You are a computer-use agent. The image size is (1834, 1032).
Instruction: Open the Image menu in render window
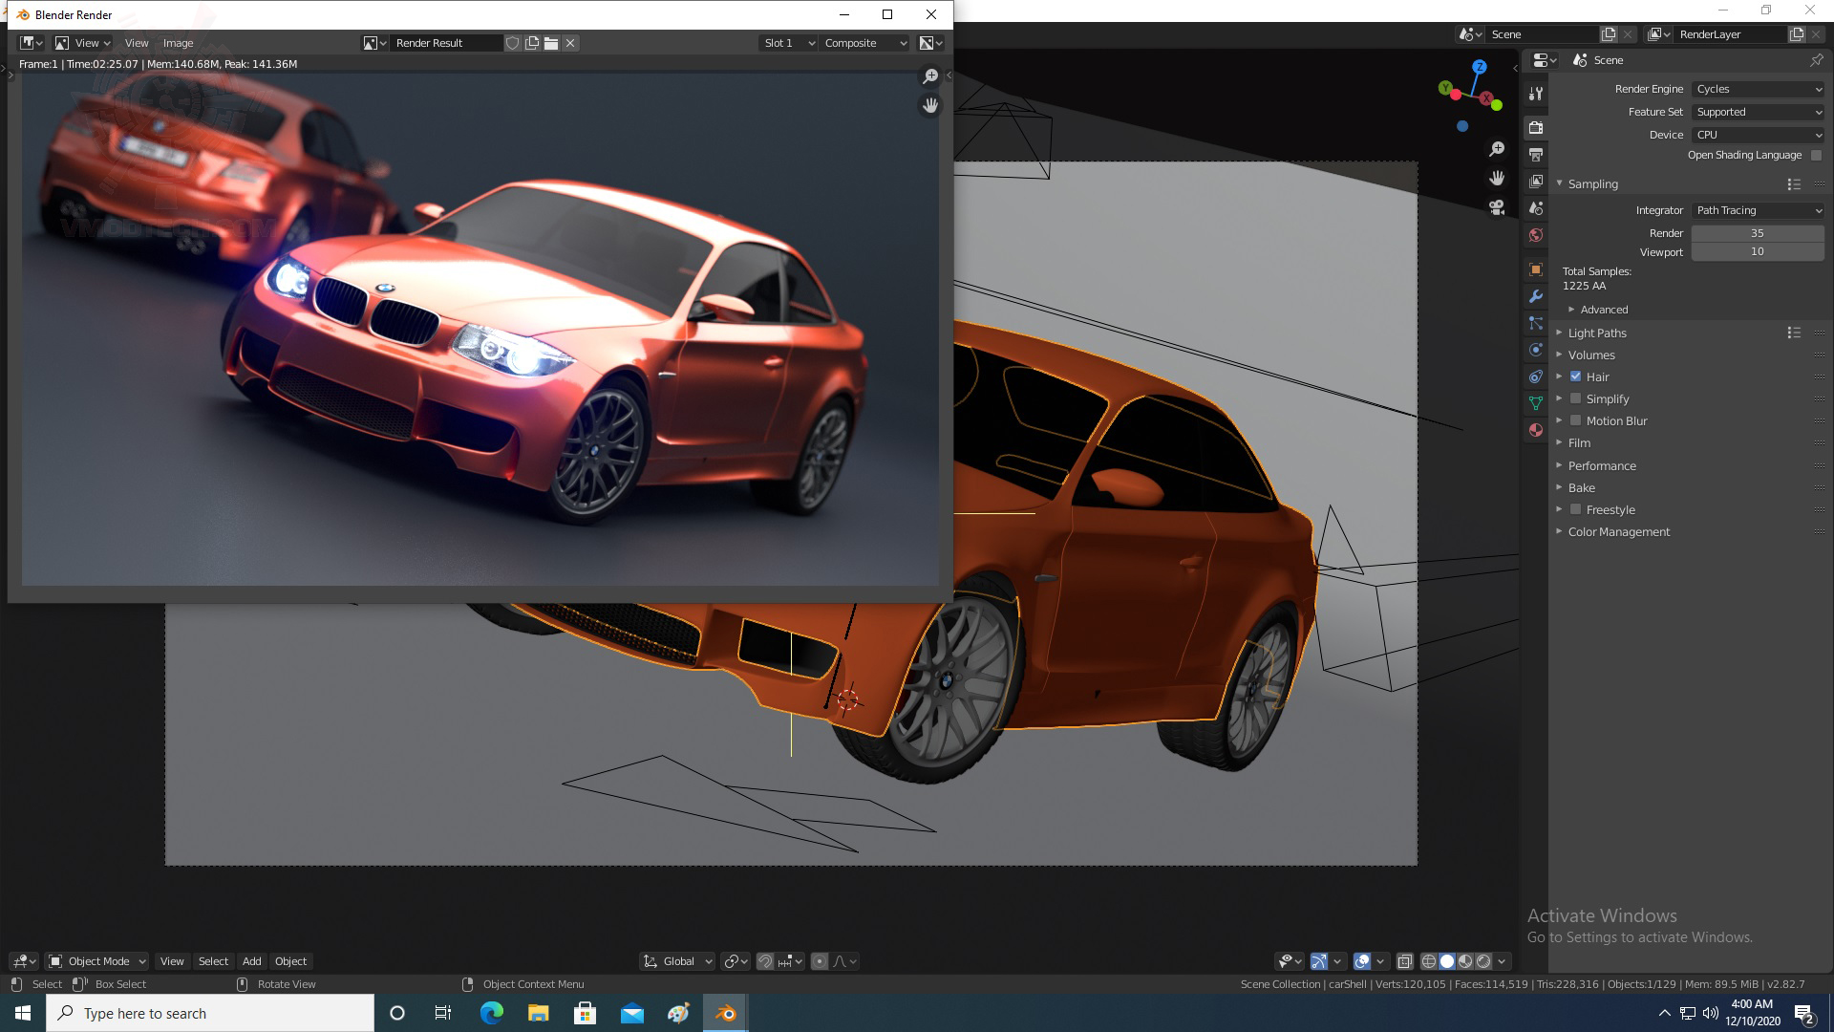(178, 43)
